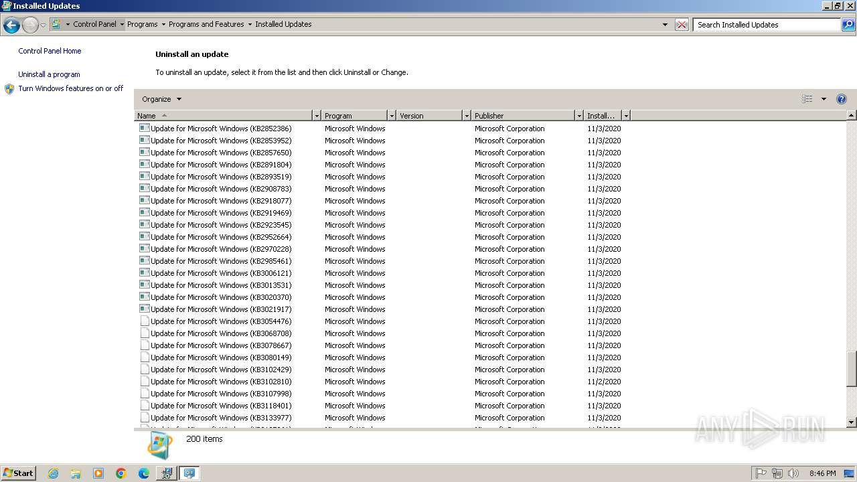Expand Programs and Features breadcrumb arrow
This screenshot has width=857, height=482.
pos(250,24)
